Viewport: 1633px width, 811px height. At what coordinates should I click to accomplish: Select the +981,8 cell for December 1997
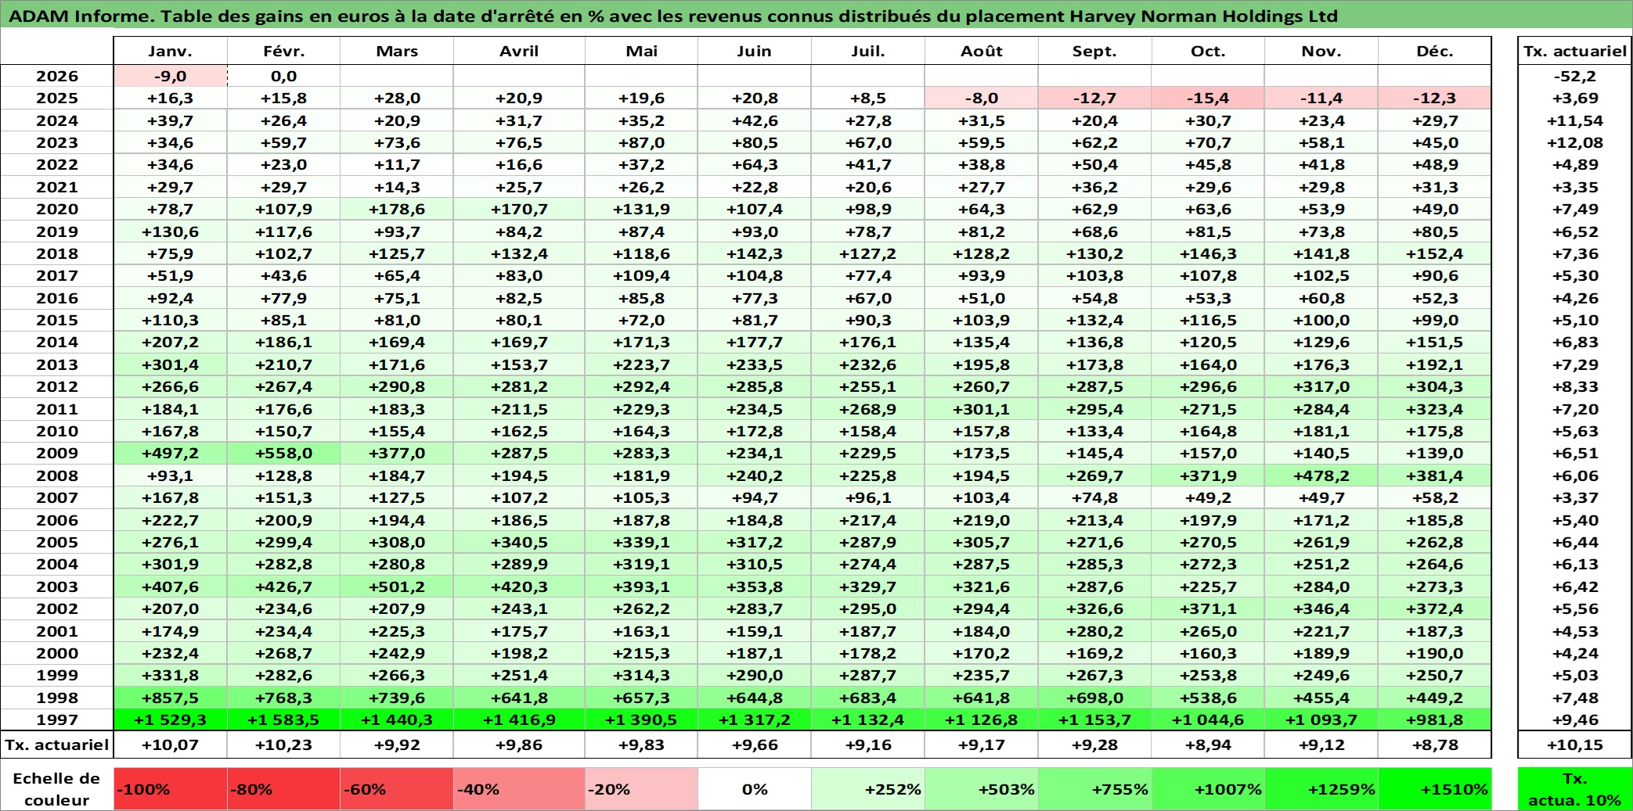point(1434,719)
